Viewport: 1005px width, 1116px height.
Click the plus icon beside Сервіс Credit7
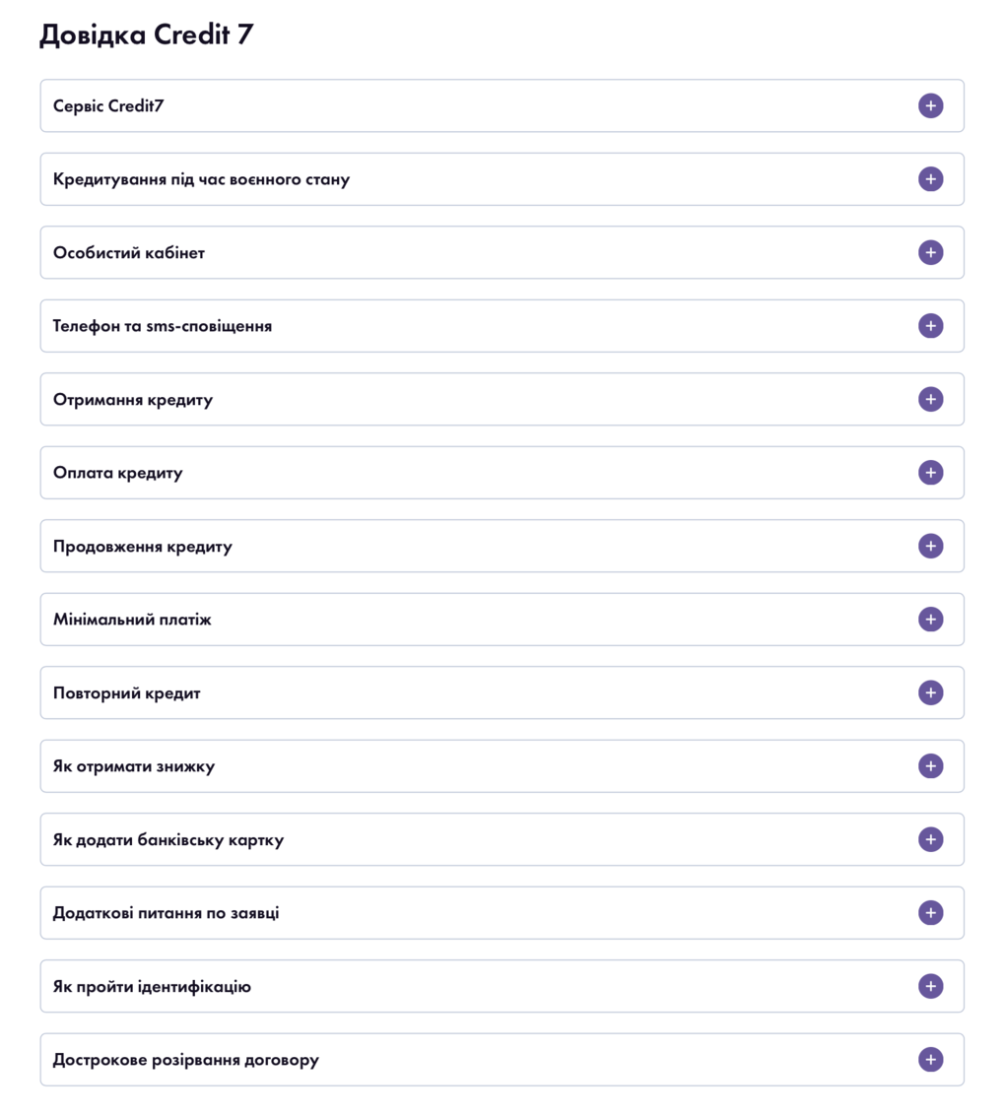tap(930, 105)
